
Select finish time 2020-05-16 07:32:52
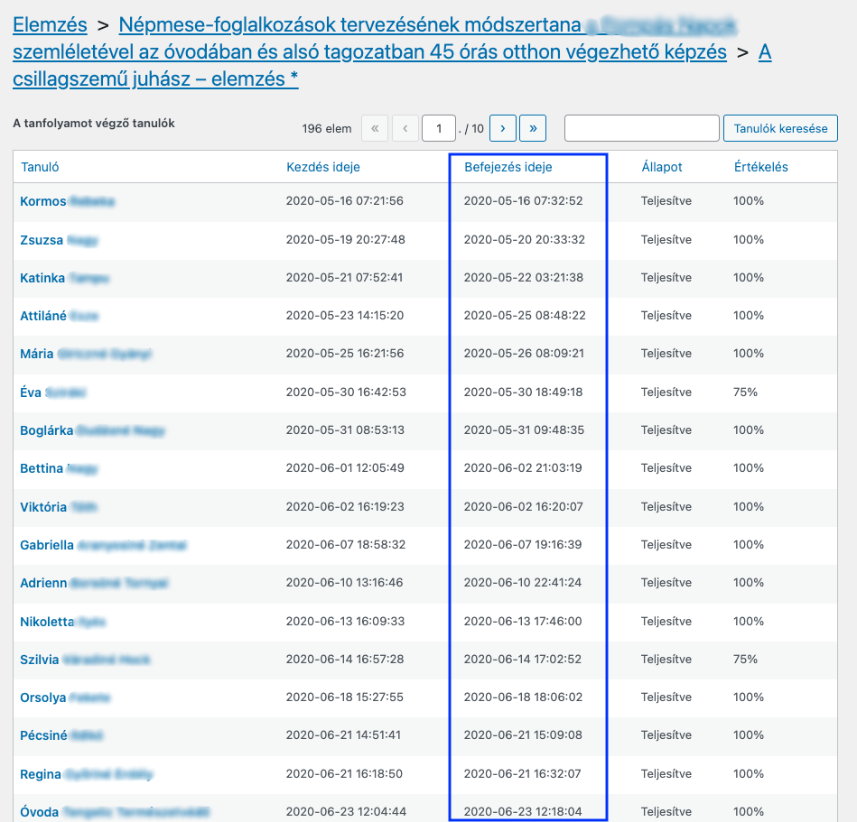tap(523, 201)
